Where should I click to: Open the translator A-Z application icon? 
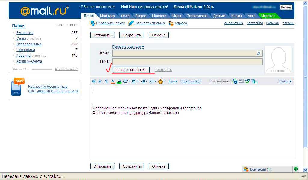(235, 81)
